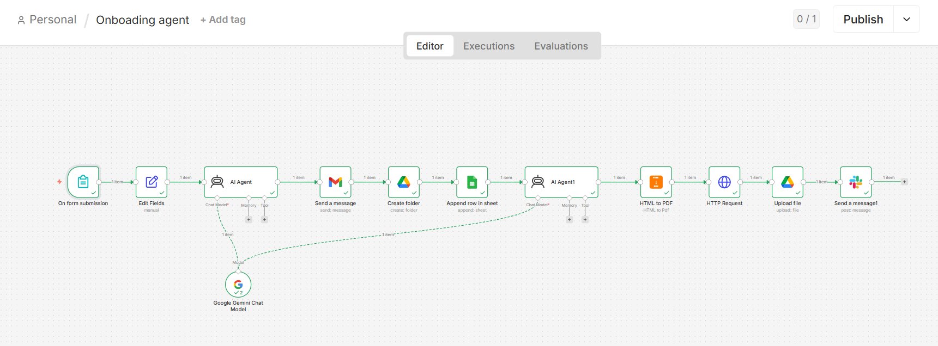Open the Gmail Send a message node
This screenshot has height=346, width=938.
point(335,182)
